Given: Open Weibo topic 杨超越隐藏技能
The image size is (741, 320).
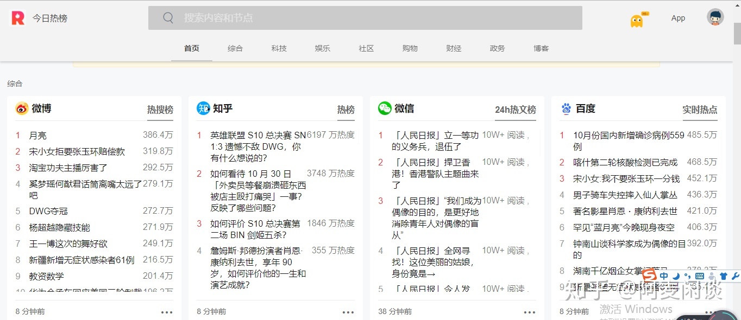Looking at the screenshot, I should tap(60, 227).
